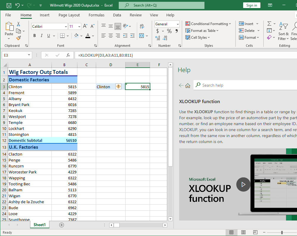Click the Sign in button
297x236 pixels.
coord(251,5)
